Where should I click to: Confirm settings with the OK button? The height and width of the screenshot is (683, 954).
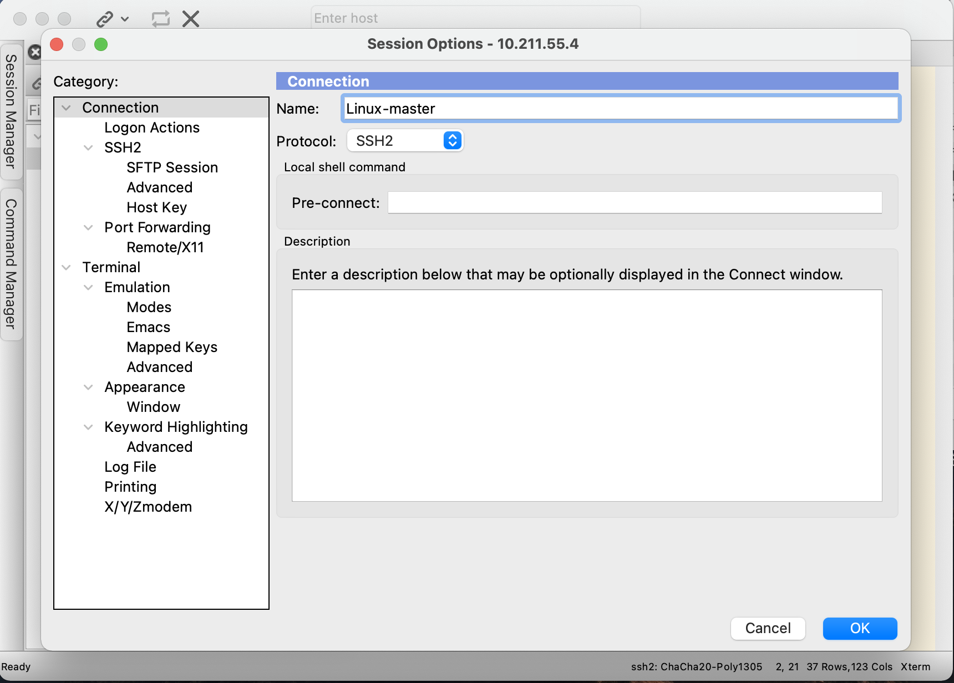pos(860,628)
